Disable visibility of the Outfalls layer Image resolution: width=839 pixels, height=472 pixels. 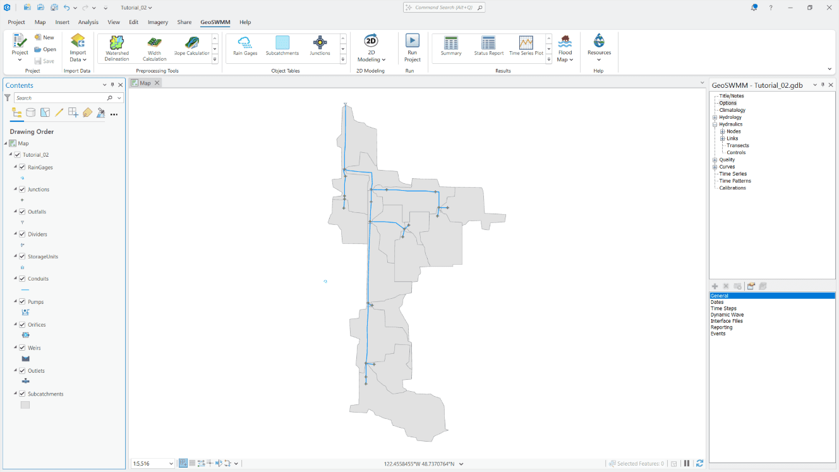pos(23,211)
